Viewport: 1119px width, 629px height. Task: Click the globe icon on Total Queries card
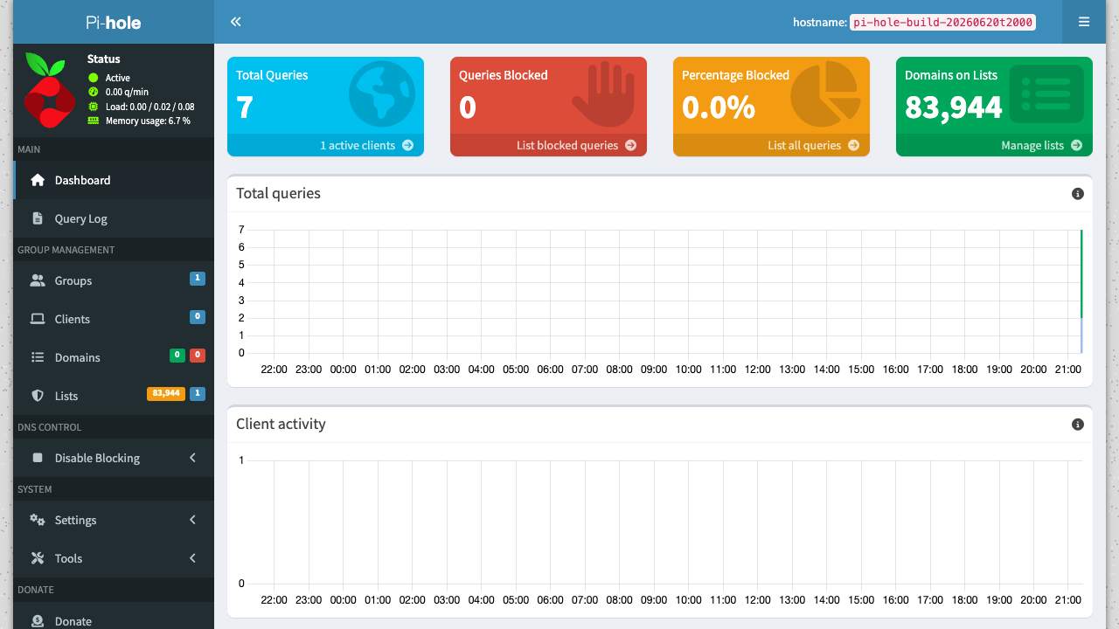382,94
